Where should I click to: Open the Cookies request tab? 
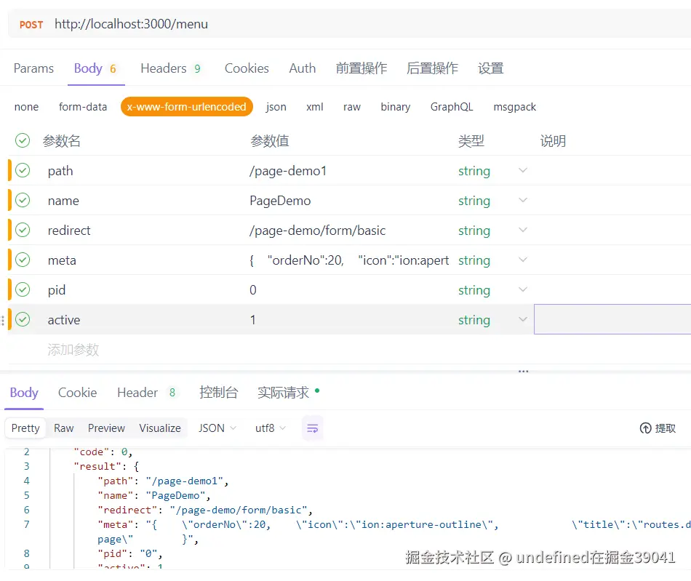tap(247, 68)
